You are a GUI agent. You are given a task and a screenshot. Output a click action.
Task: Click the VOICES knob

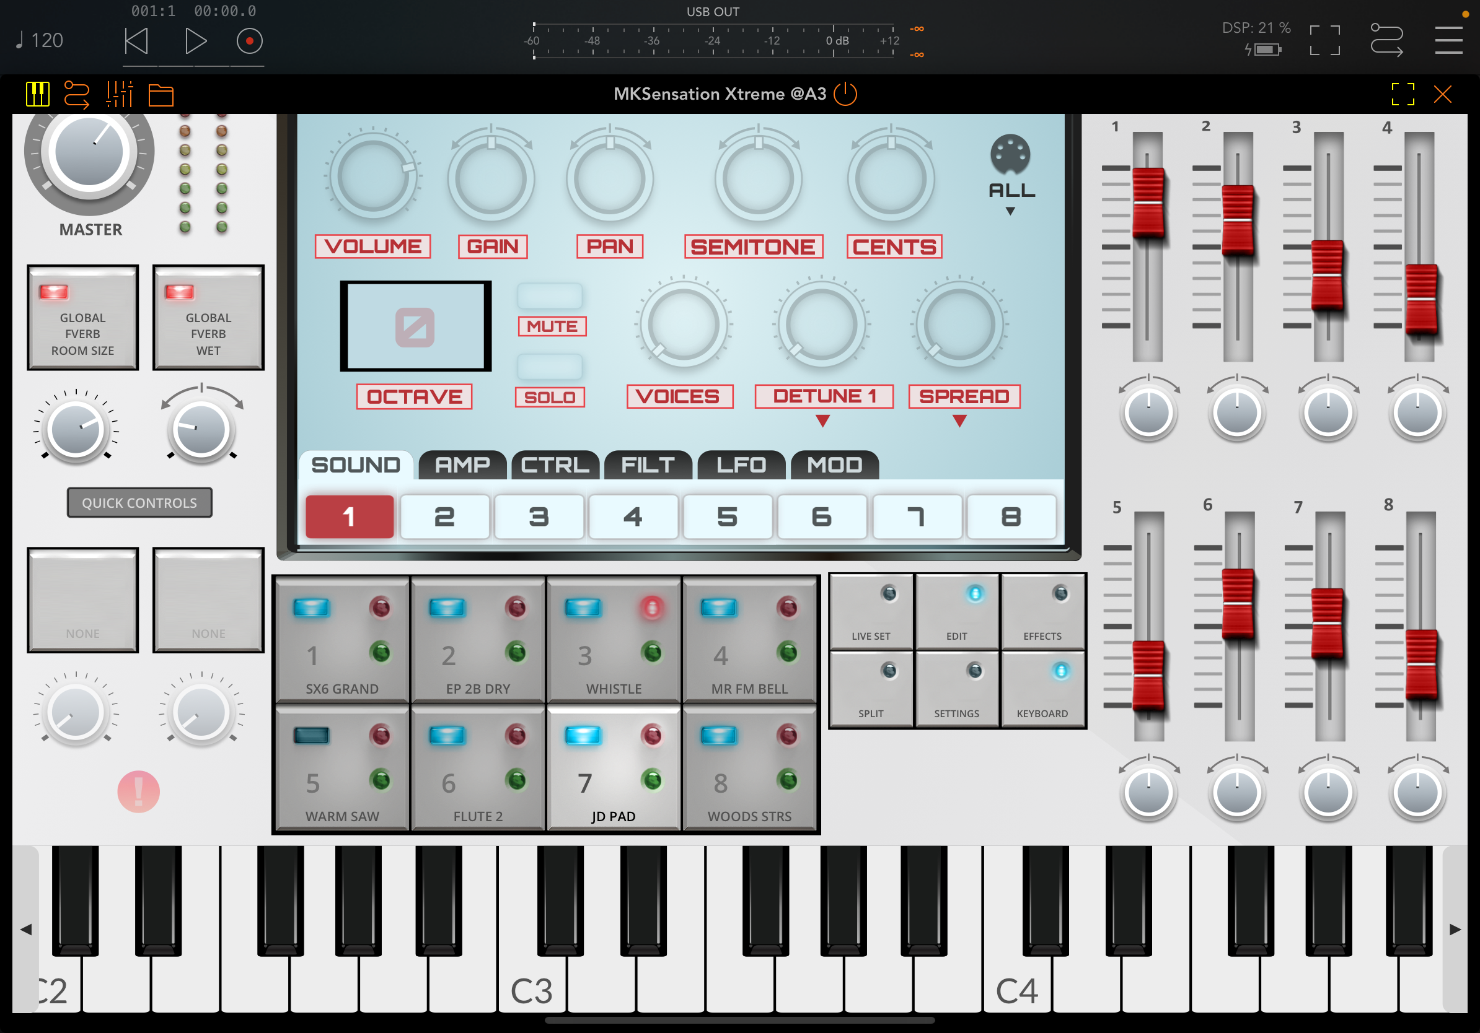pyautogui.click(x=683, y=324)
